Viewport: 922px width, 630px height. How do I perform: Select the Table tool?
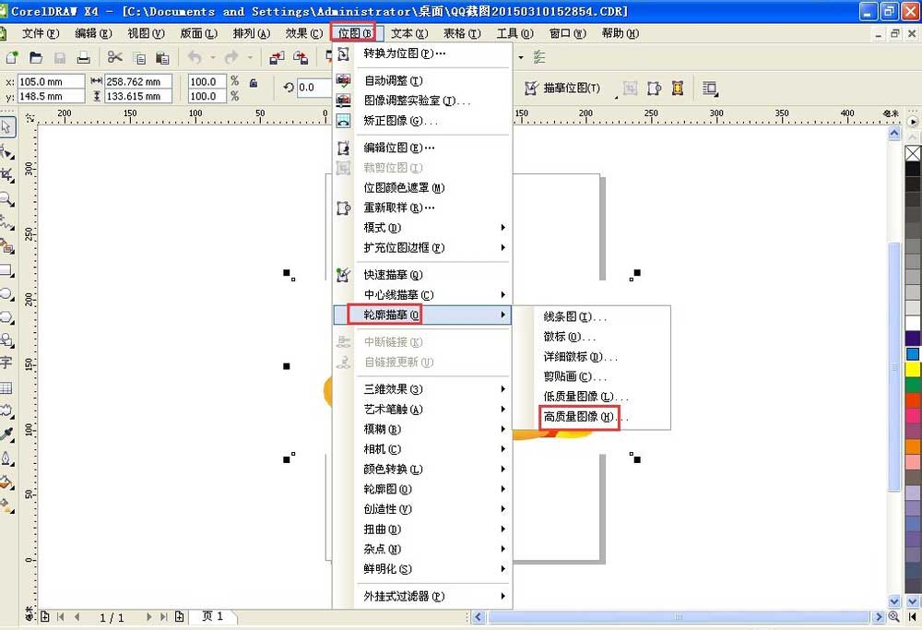(x=6, y=387)
